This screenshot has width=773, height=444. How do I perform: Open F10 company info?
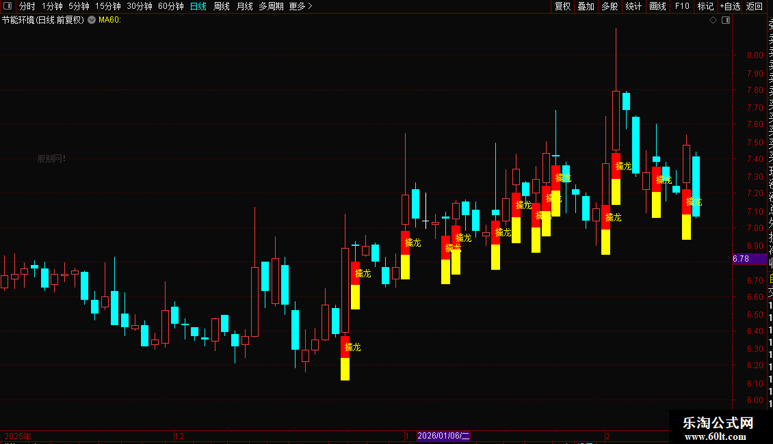[682, 6]
